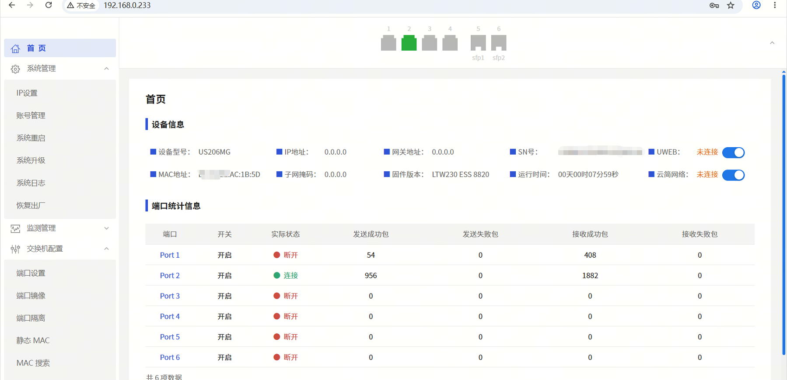Click the uptime value 00天00时07分59秒
This screenshot has height=380, width=787.
coord(588,175)
